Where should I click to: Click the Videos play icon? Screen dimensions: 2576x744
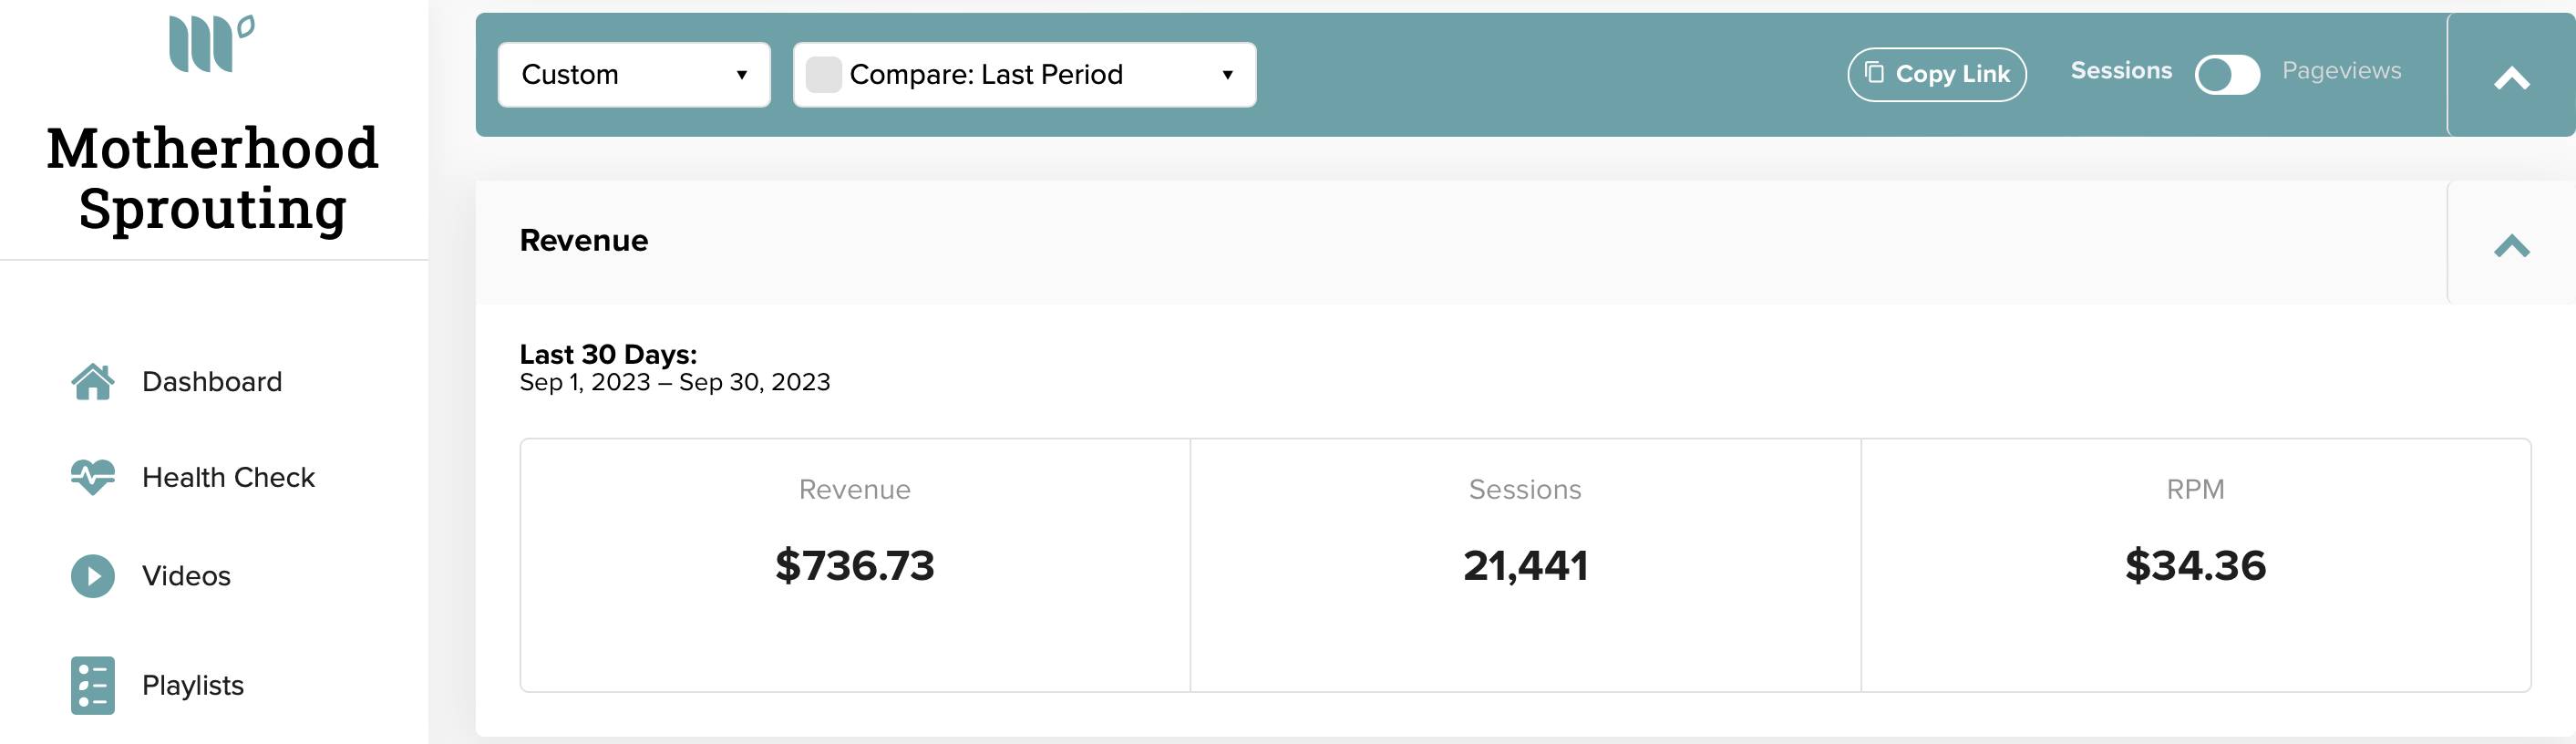pos(92,576)
